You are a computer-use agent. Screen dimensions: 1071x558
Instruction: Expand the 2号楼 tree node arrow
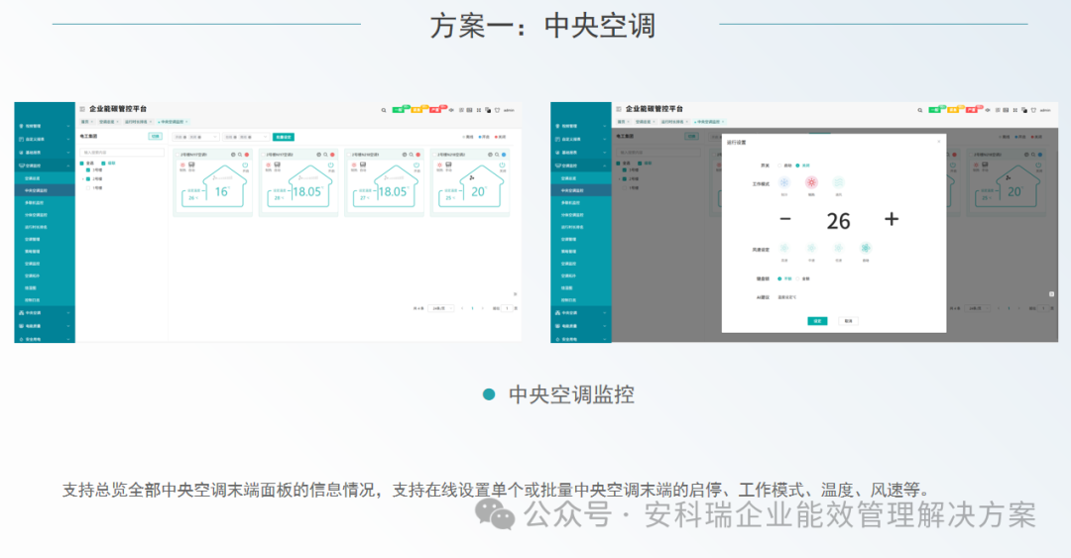click(82, 179)
